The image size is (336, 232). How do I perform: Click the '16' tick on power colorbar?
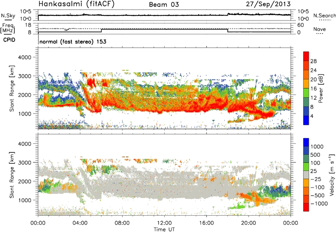click(x=313, y=89)
